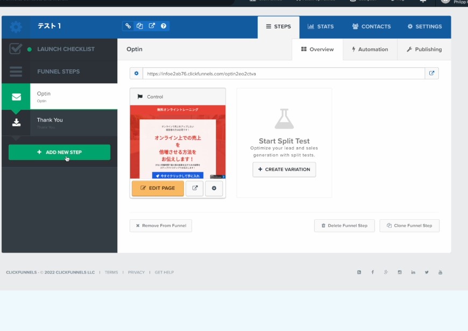
Task: Select the Thank You funnel step
Action: pos(59,123)
